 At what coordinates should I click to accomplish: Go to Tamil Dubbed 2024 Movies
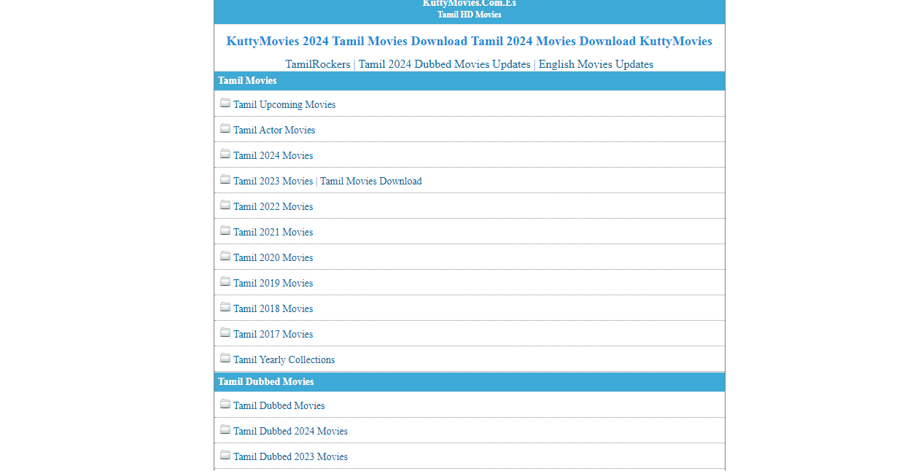click(290, 431)
